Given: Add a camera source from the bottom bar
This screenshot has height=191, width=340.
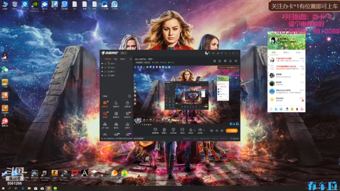Looking at the screenshot, I should 164,131.
